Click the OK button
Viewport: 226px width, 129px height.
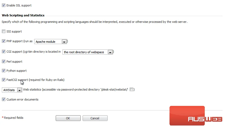tap(68, 118)
